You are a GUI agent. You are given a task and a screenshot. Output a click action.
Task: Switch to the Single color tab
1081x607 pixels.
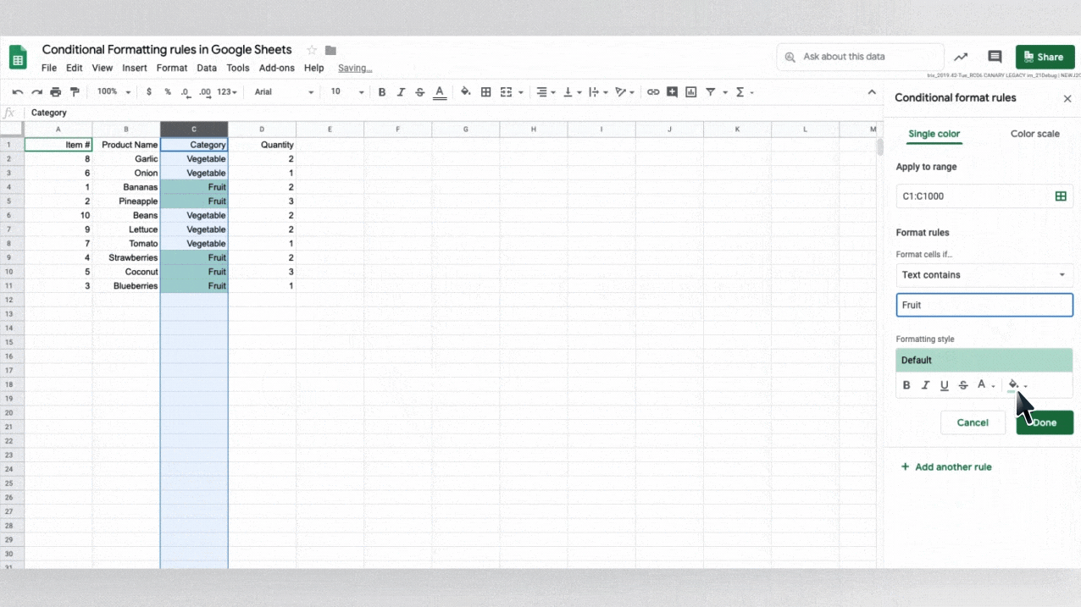(934, 134)
